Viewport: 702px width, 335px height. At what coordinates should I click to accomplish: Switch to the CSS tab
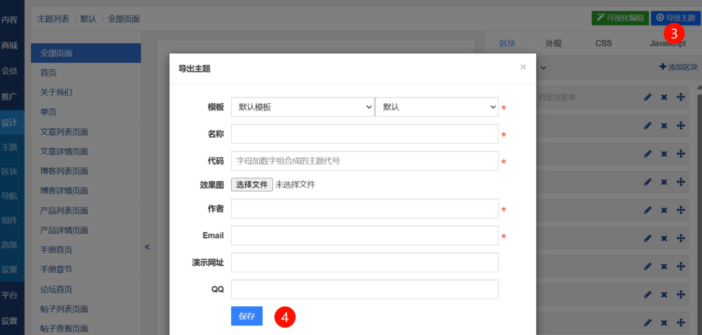tap(603, 43)
